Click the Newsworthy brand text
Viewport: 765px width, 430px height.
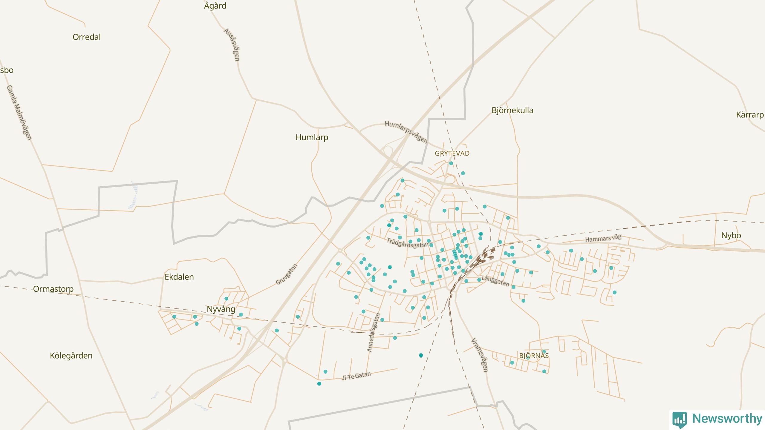pyautogui.click(x=727, y=419)
